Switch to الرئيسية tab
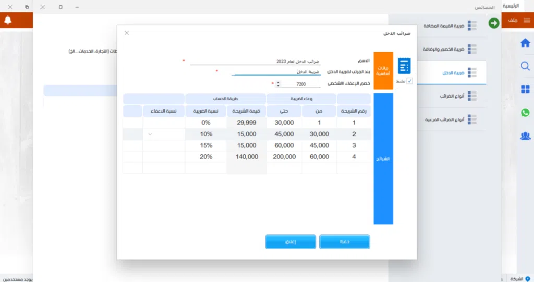Image resolution: width=534 pixels, height=282 pixels. coord(517,5)
